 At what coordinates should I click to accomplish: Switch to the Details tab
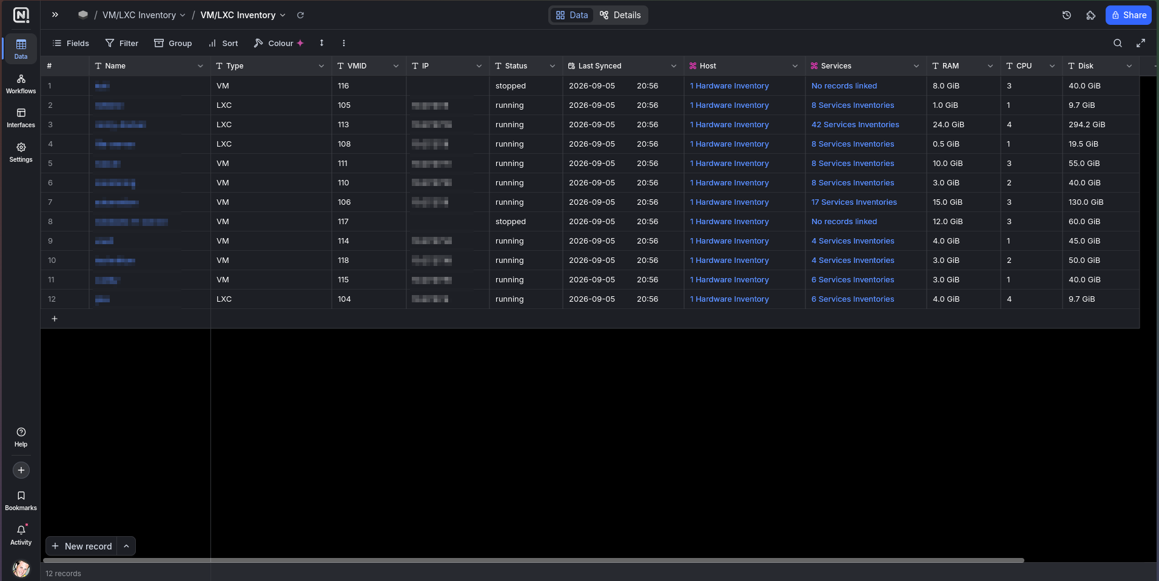620,15
